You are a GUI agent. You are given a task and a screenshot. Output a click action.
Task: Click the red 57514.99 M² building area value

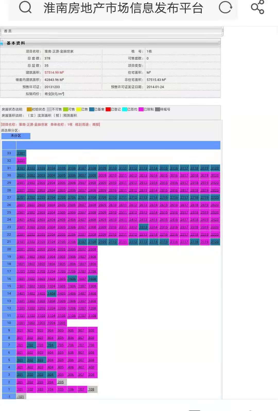pyautogui.click(x=54, y=73)
